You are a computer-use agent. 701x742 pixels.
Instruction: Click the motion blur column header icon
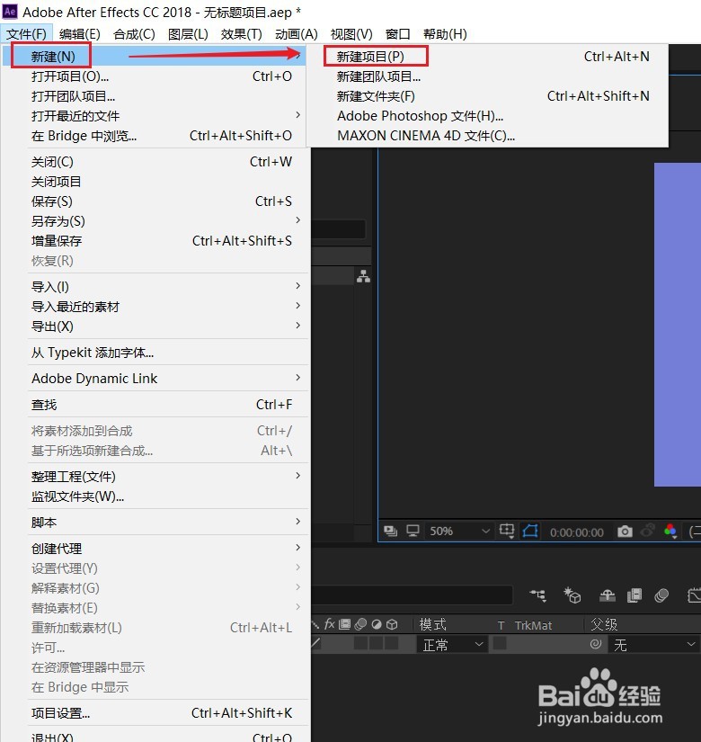tap(360, 625)
